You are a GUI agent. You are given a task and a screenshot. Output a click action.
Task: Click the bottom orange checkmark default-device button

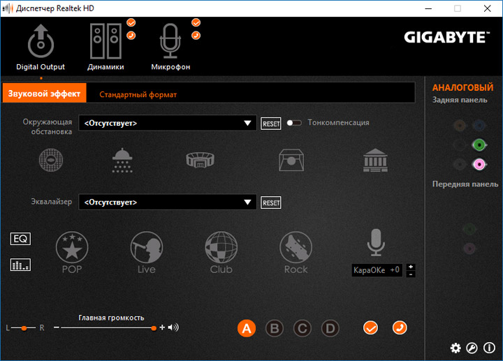point(370,327)
